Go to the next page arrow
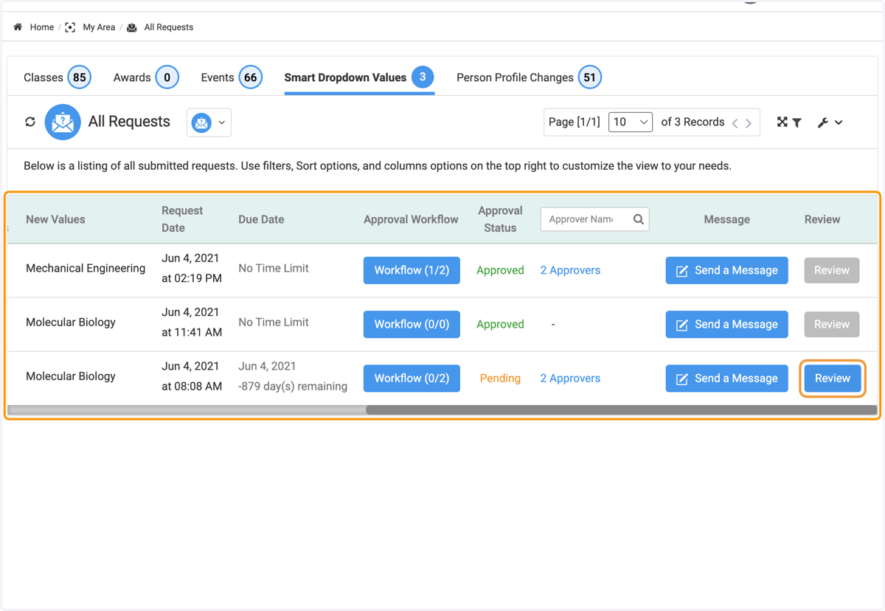 click(749, 123)
